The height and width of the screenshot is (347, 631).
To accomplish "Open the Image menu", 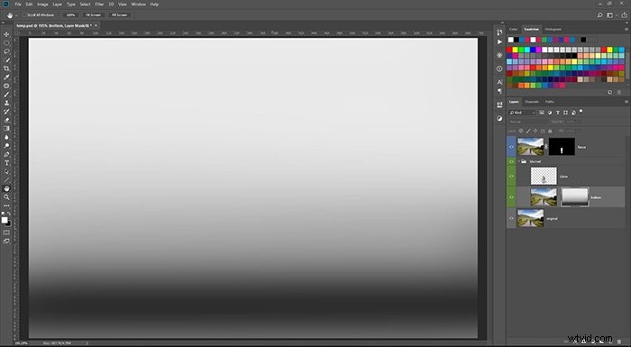I will [42, 5].
